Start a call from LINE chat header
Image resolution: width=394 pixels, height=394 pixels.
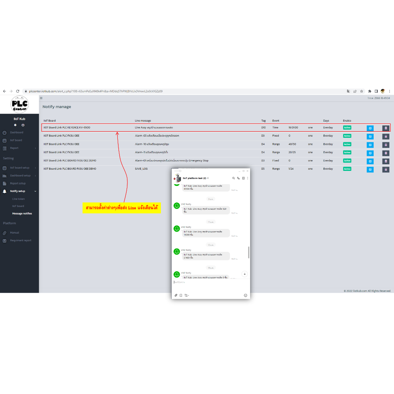coord(238,178)
